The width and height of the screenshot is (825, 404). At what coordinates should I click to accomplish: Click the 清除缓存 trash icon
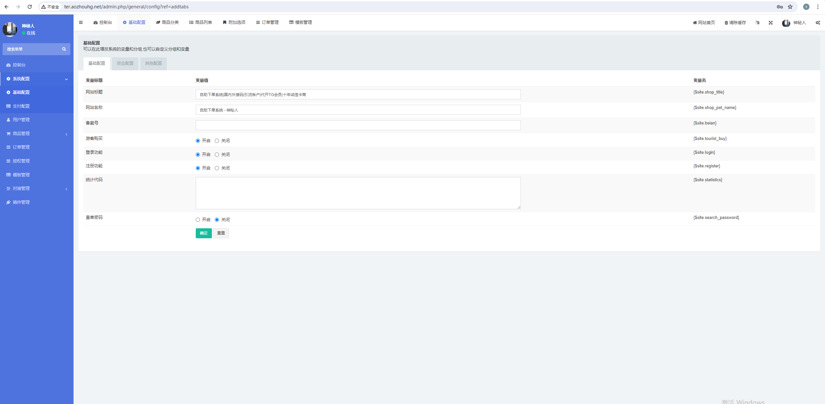pyautogui.click(x=726, y=23)
